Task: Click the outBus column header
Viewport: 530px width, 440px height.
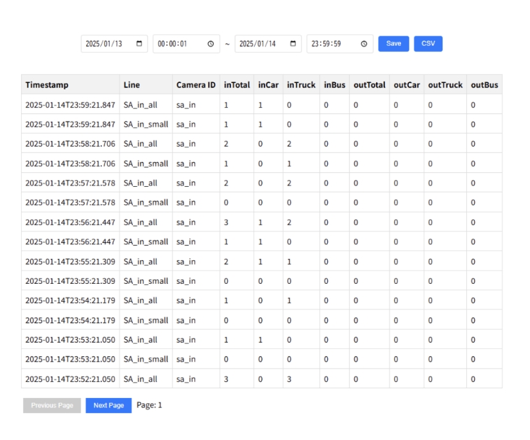Action: pyautogui.click(x=484, y=85)
